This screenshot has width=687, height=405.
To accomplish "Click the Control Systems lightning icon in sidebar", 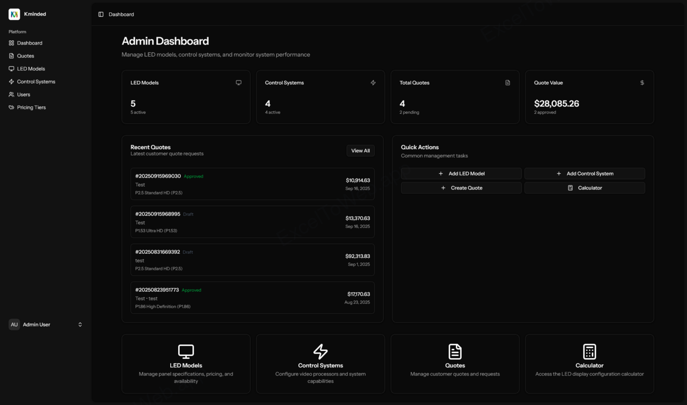I will click(11, 82).
